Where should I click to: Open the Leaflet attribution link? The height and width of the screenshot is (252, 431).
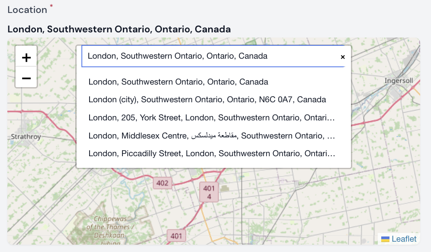pyautogui.click(x=404, y=239)
